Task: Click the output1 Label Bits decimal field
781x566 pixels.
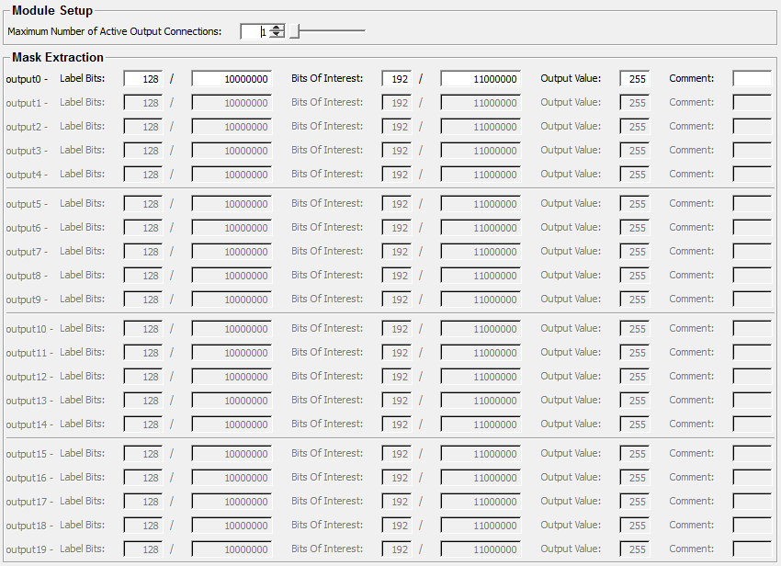Action: click(142, 103)
